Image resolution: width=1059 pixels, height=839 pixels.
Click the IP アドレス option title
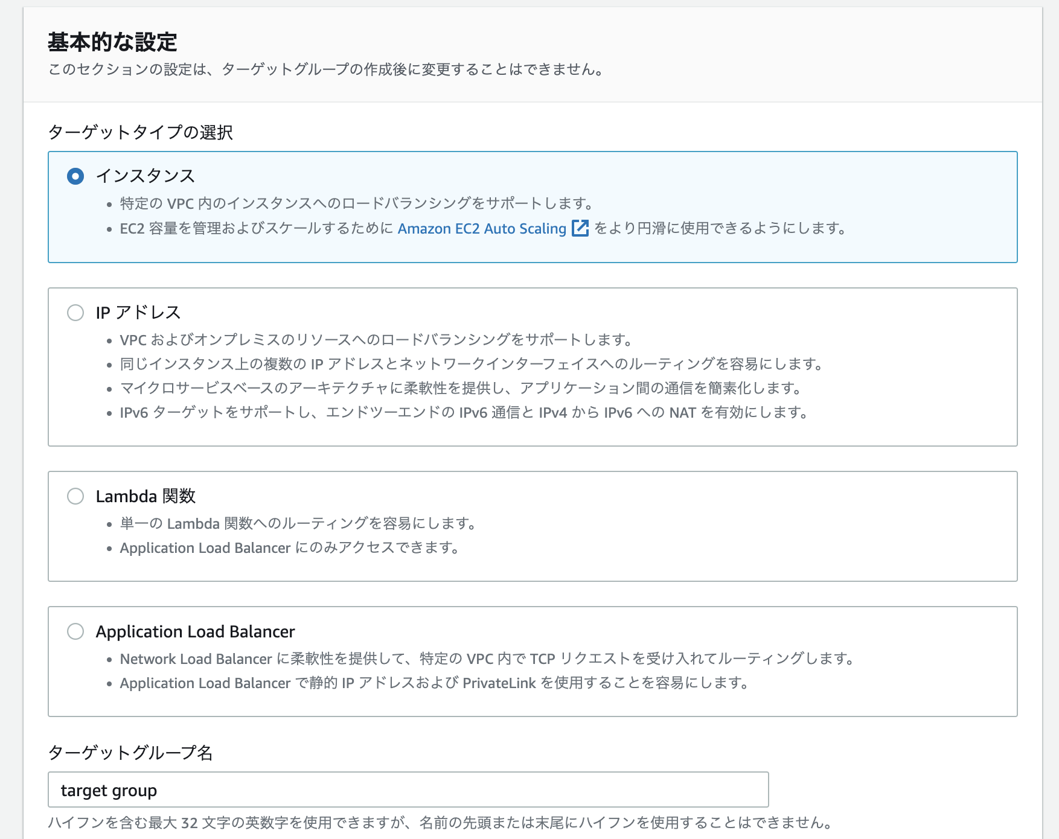[x=138, y=313]
